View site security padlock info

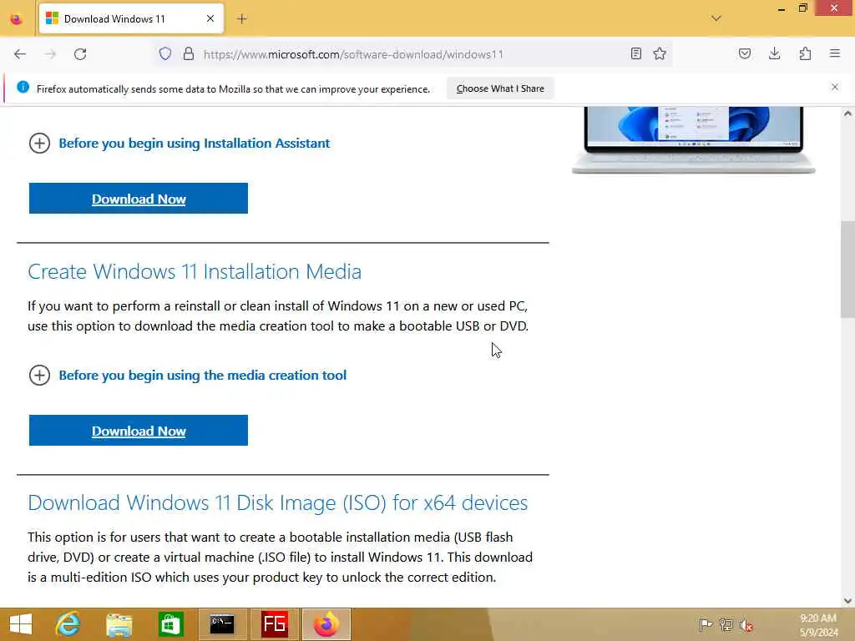click(189, 53)
